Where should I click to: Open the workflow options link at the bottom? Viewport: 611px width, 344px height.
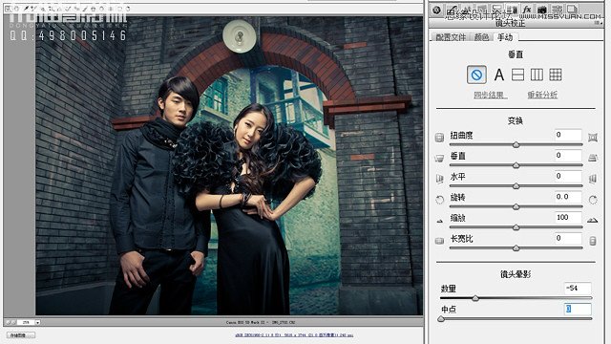point(294,335)
